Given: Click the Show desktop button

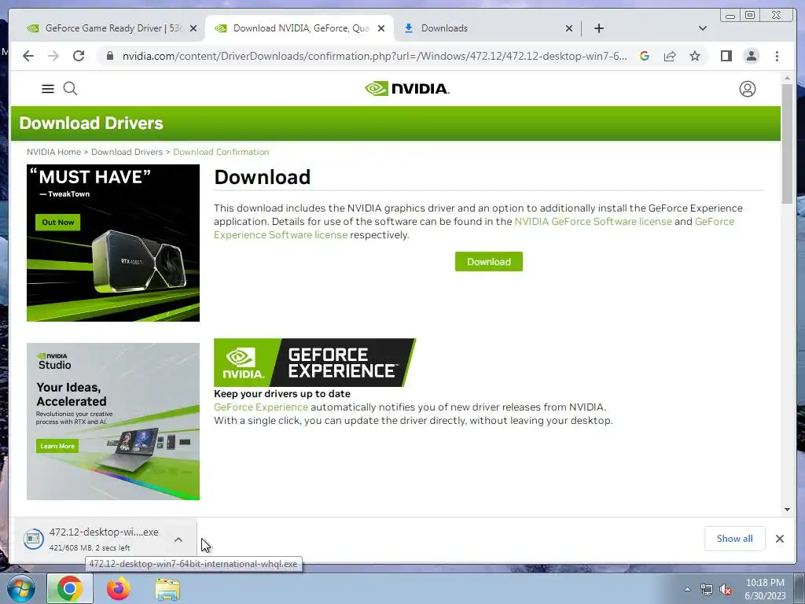Looking at the screenshot, I should [801, 589].
